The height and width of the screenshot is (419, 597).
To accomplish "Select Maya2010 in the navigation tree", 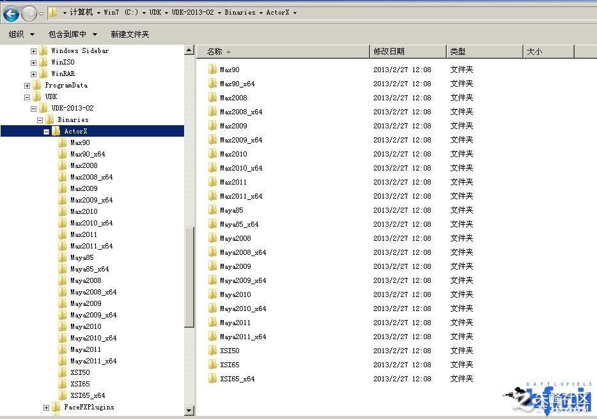I will [x=86, y=326].
